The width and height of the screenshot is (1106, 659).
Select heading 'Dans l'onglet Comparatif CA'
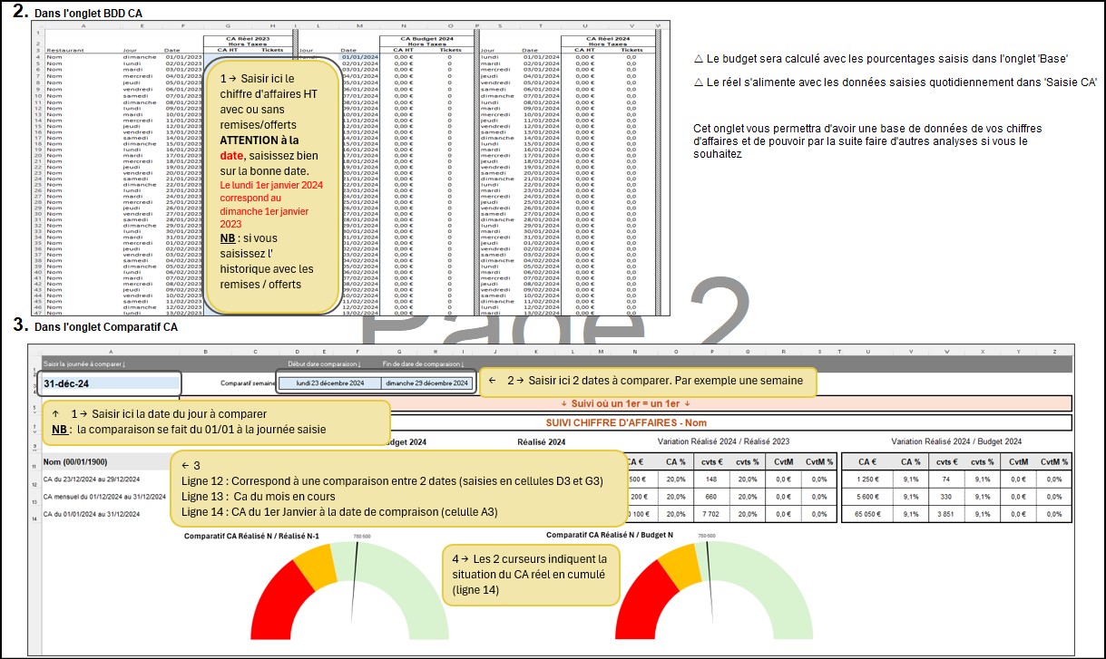pyautogui.click(x=106, y=325)
